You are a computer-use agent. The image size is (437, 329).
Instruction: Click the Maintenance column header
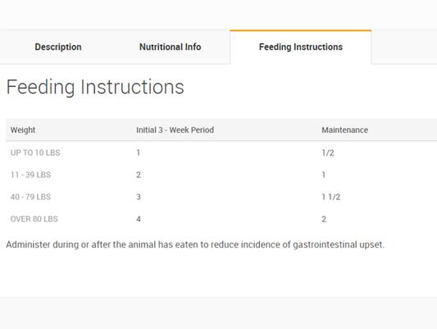click(344, 130)
